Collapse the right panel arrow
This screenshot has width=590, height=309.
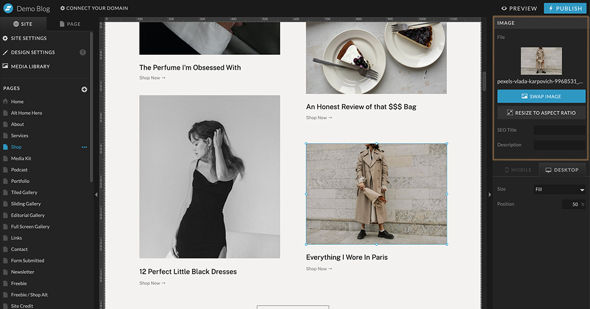(x=489, y=195)
